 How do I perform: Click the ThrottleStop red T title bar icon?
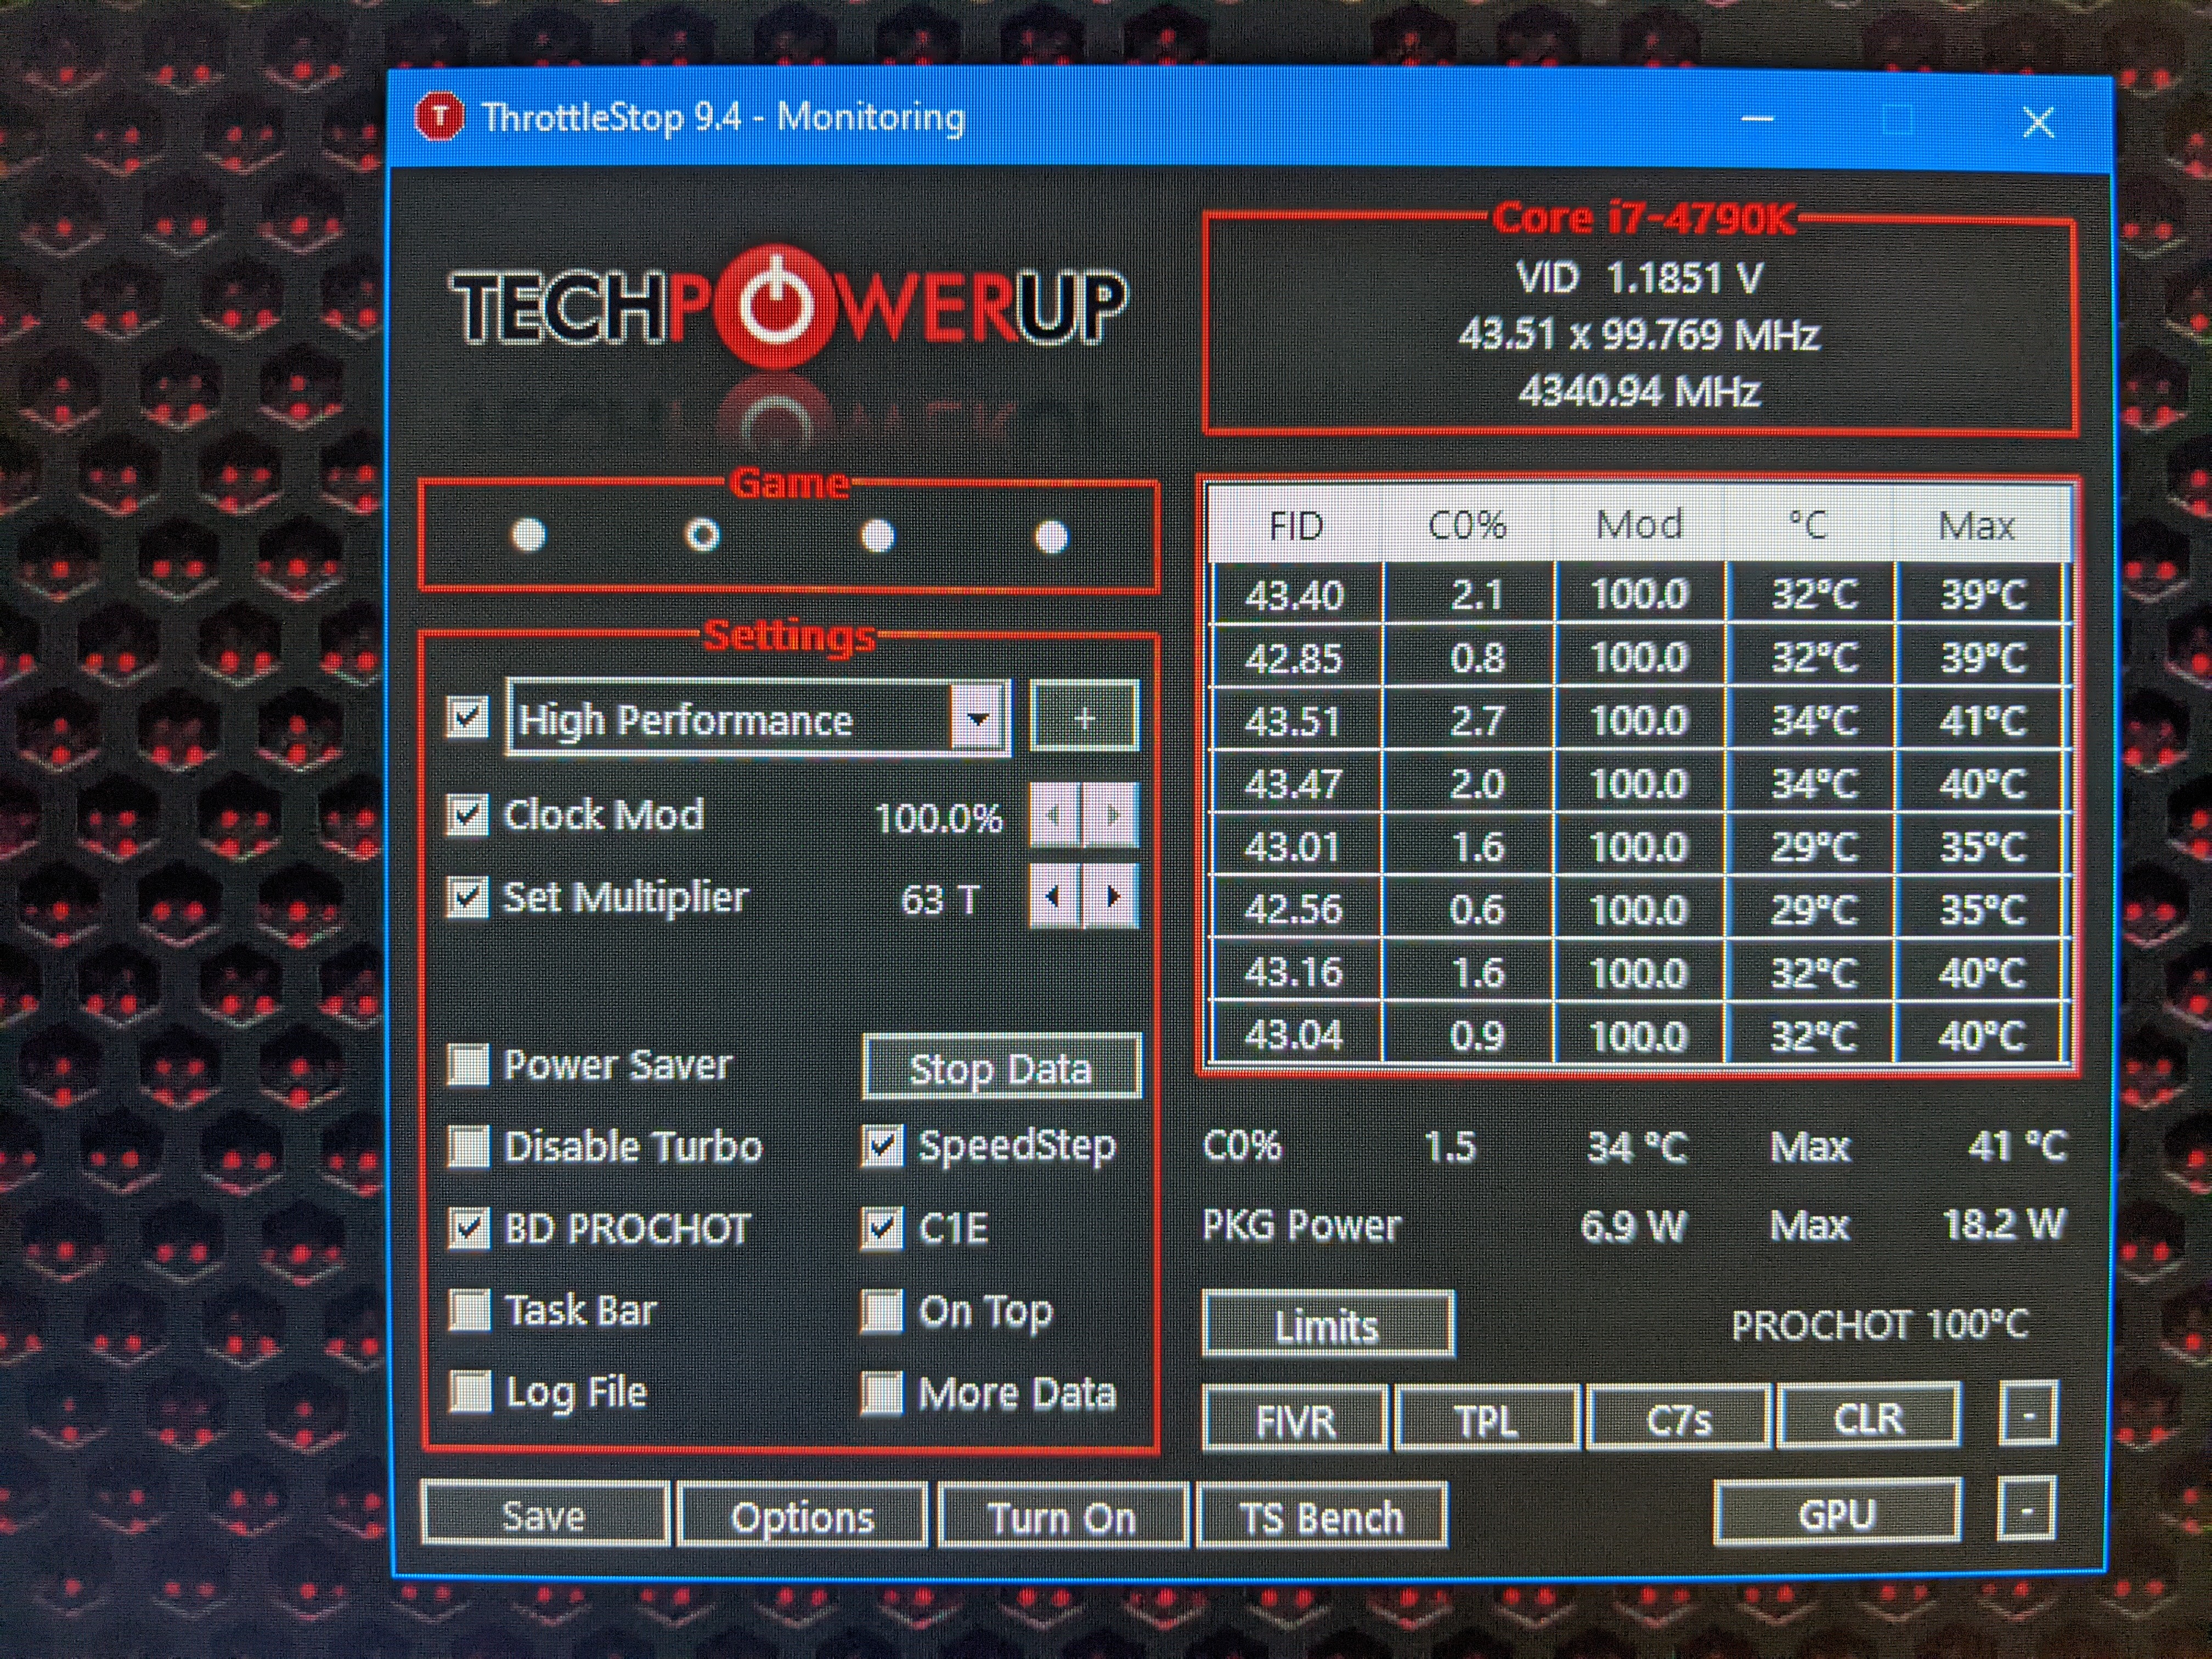tap(439, 117)
